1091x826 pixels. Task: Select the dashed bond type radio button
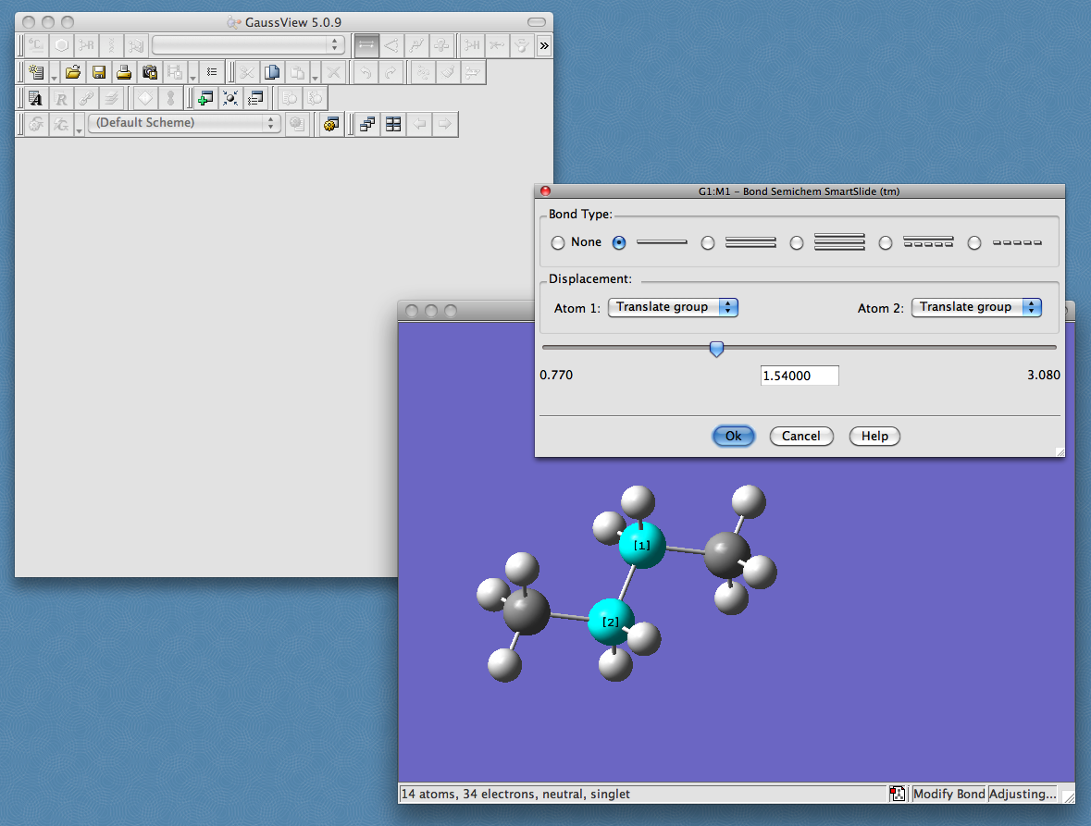click(974, 243)
